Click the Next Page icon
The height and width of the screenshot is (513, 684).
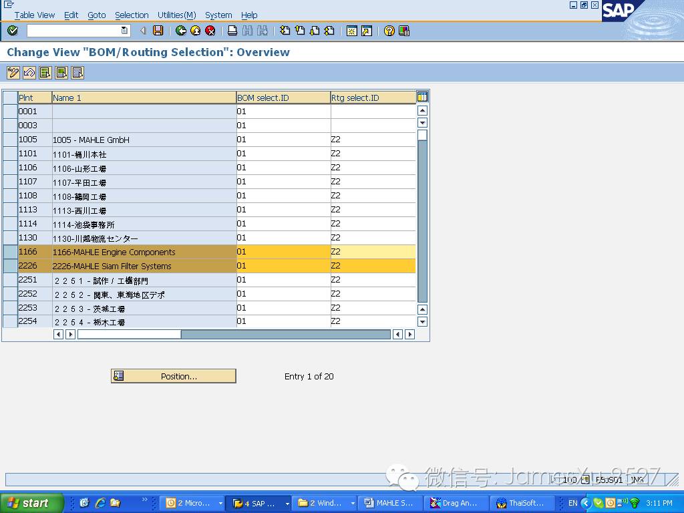click(x=315, y=31)
